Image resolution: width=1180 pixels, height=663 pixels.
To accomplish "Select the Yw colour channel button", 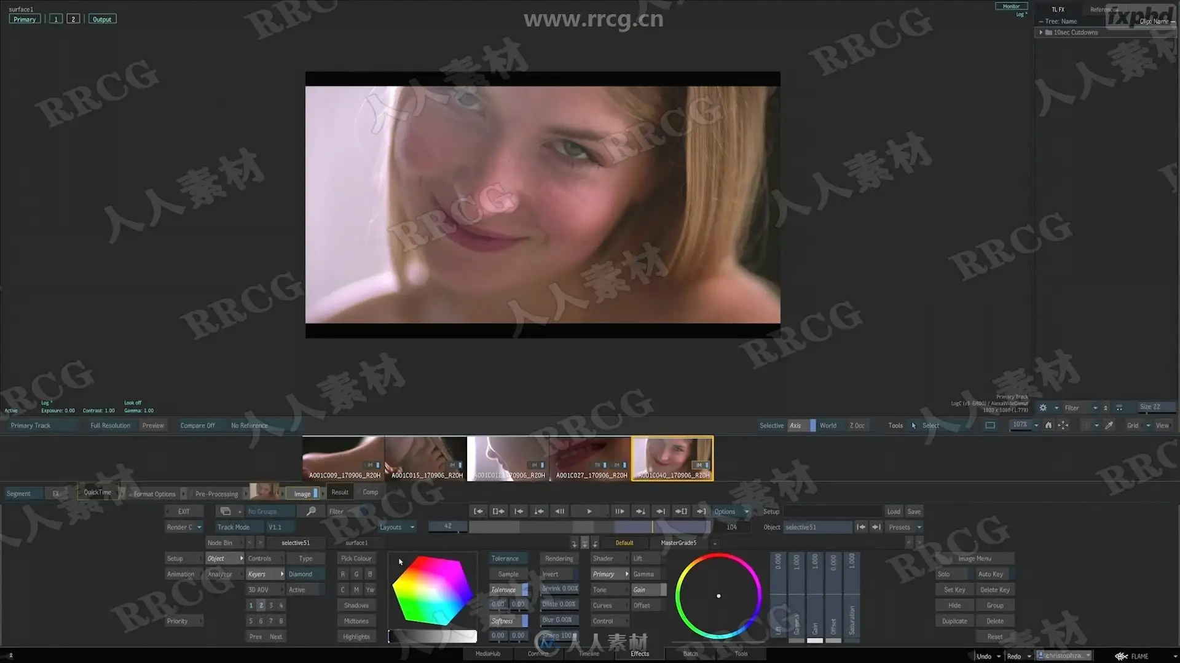I will pyautogui.click(x=370, y=590).
